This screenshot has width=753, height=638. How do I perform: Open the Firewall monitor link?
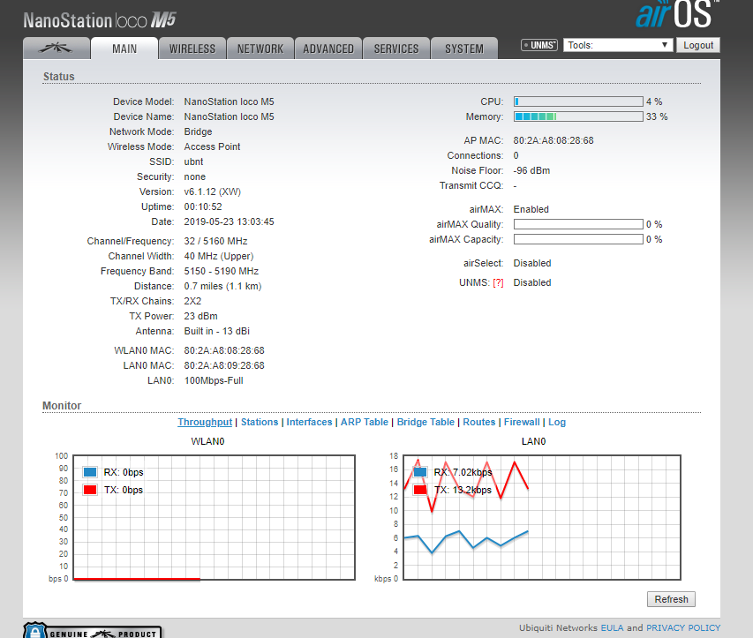coord(522,422)
